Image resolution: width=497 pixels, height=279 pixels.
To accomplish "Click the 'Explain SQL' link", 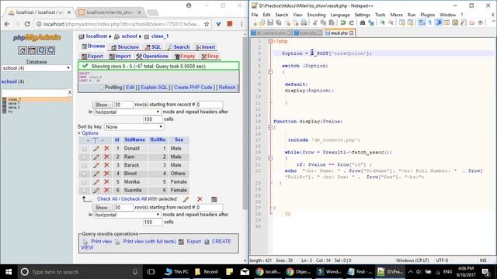I will tap(154, 88).
